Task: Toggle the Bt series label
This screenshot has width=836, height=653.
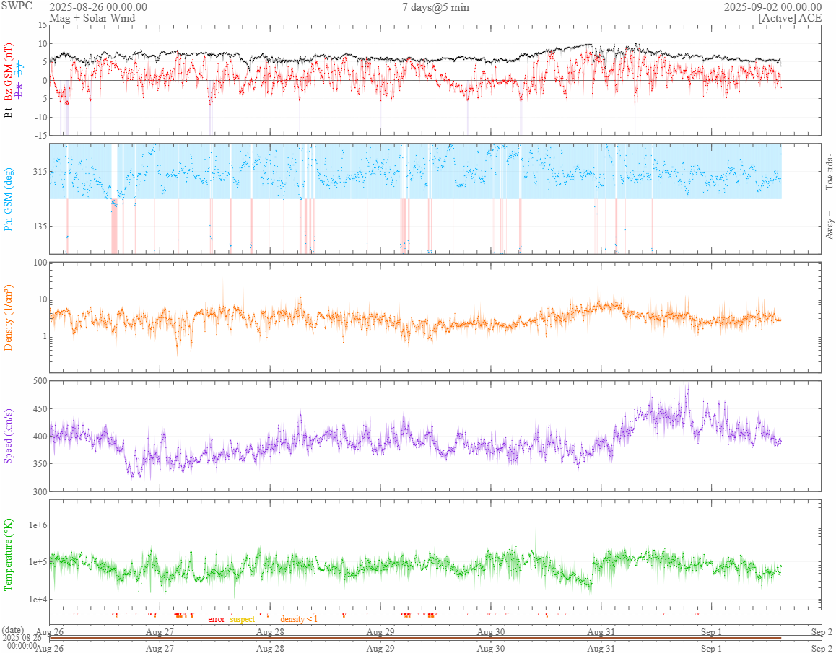Action: pyautogui.click(x=9, y=112)
